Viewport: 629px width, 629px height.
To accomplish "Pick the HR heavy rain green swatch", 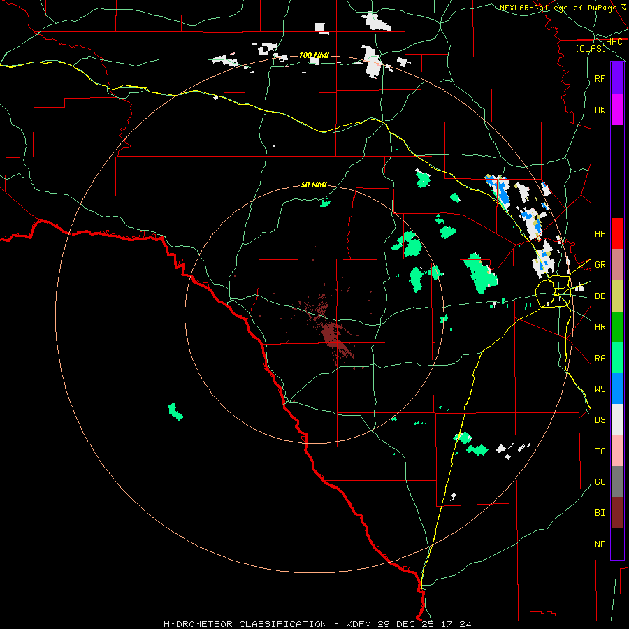I will click(x=617, y=327).
